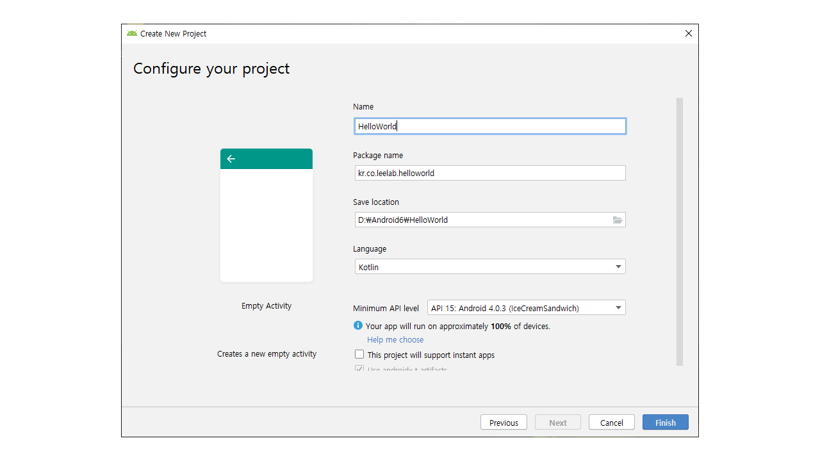Click into the Package name text field
This screenshot has width=820, height=461.
pos(490,173)
